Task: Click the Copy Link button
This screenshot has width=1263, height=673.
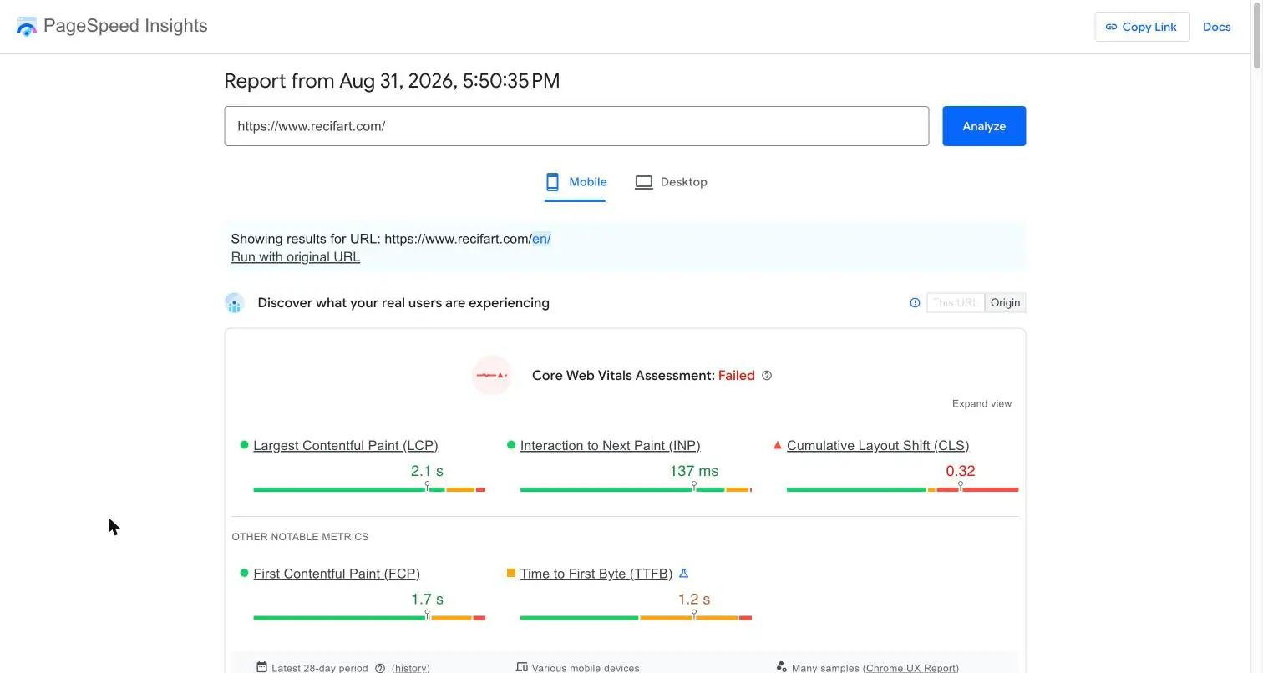Action: pos(1142,27)
